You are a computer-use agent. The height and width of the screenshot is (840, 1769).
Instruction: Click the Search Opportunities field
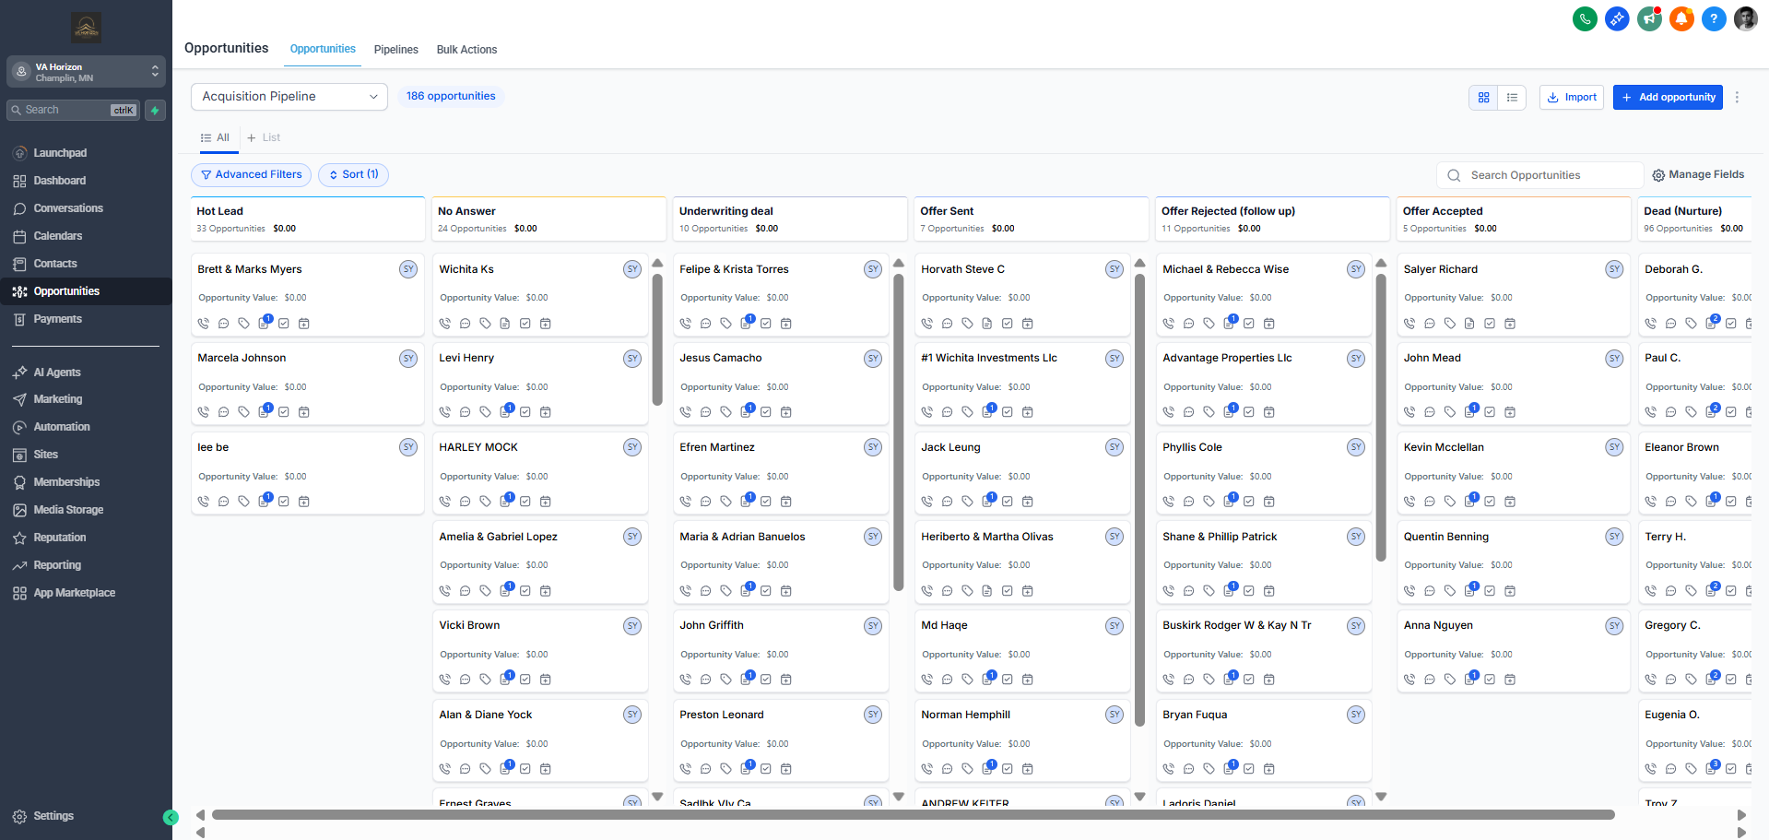click(1549, 175)
